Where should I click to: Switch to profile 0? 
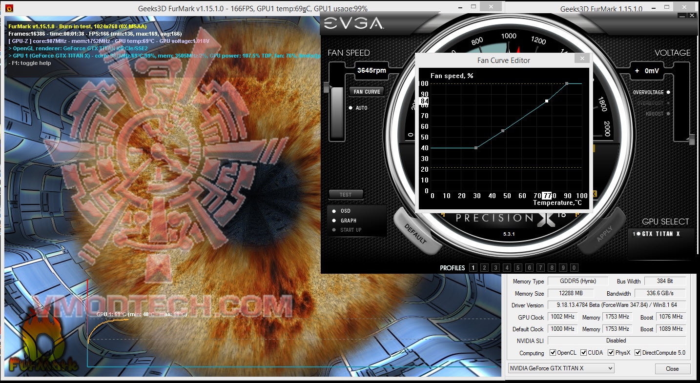574,267
